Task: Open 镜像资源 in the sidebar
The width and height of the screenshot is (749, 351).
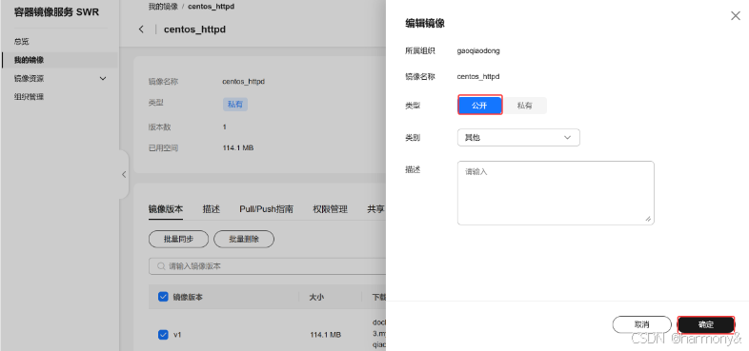Action: [30, 78]
